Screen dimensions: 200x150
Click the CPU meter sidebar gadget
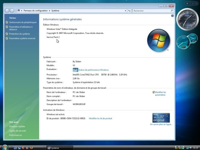click(183, 42)
